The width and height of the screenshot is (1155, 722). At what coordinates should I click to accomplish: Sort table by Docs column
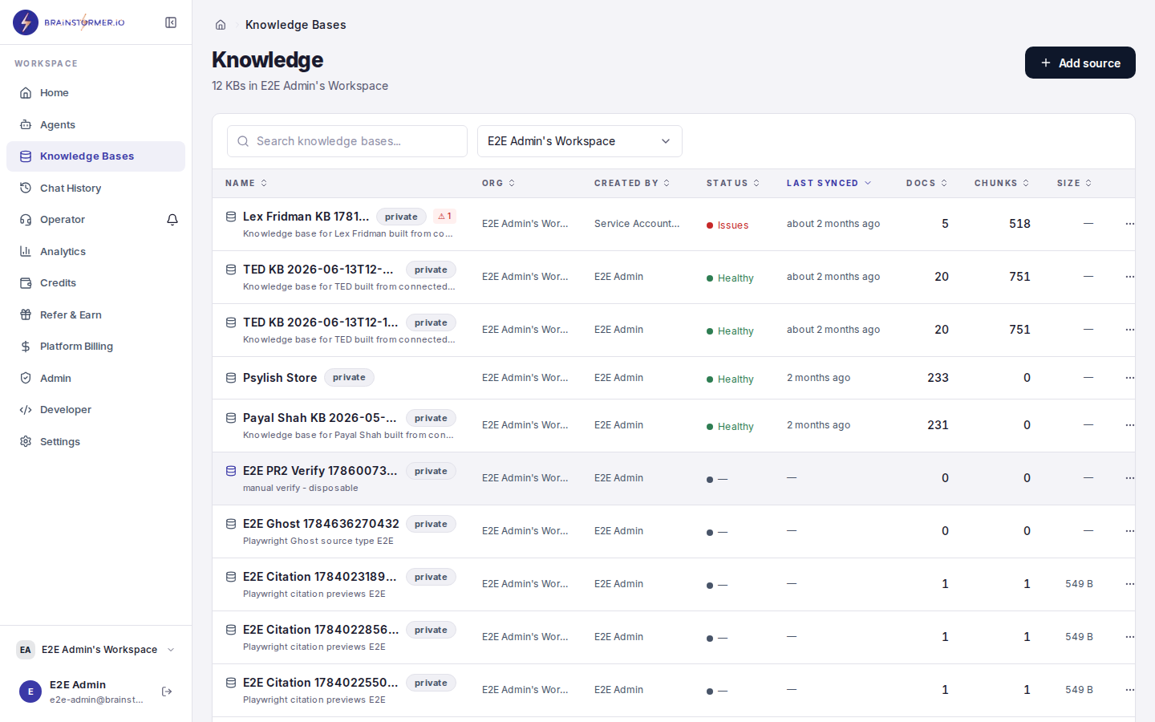click(x=927, y=183)
